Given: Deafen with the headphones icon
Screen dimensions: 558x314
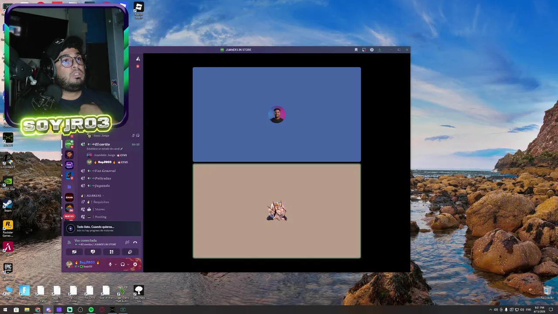Looking at the screenshot, I should point(122,264).
